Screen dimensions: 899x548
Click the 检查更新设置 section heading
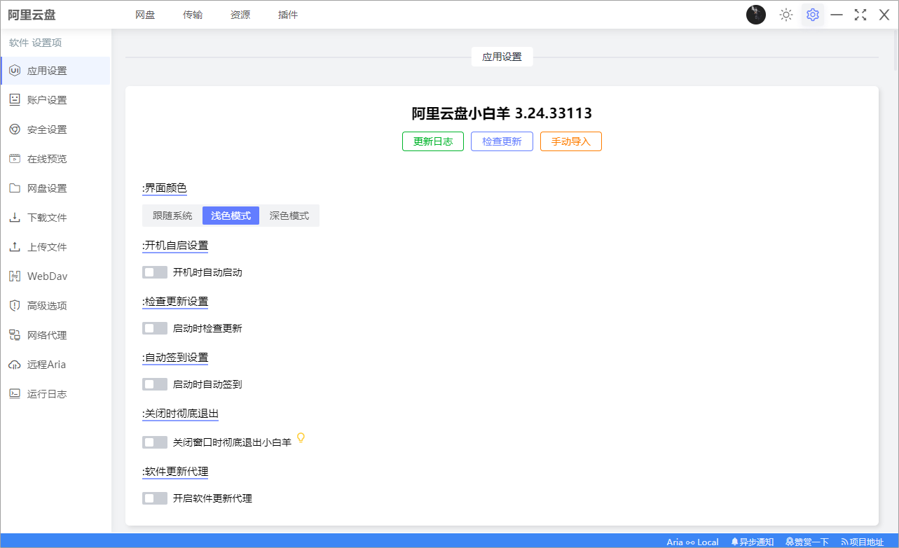[175, 301]
